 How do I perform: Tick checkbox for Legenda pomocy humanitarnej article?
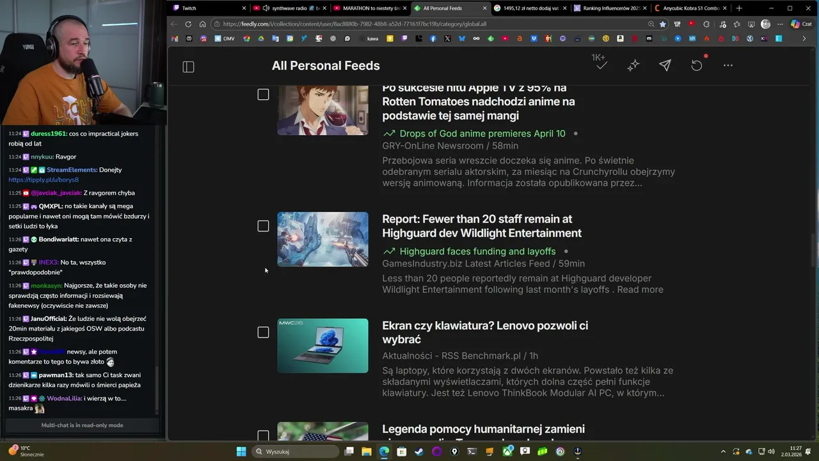pos(263,436)
